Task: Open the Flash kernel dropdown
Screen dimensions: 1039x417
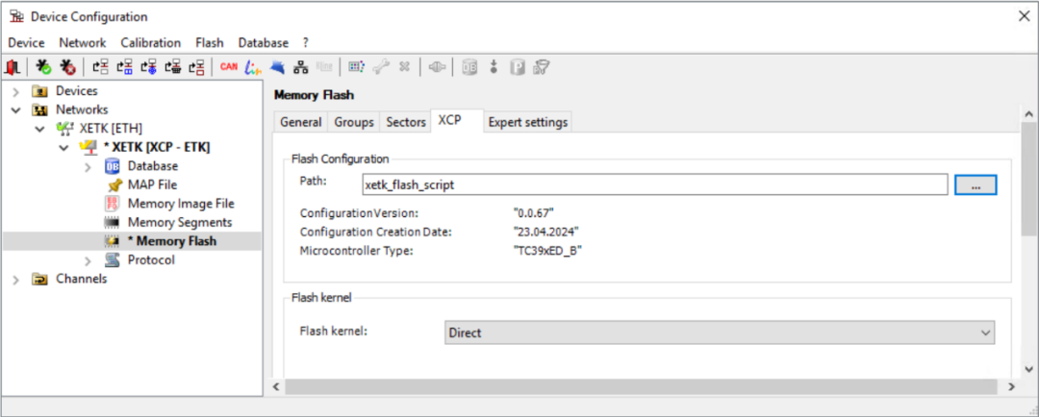Action: pyautogui.click(x=720, y=332)
